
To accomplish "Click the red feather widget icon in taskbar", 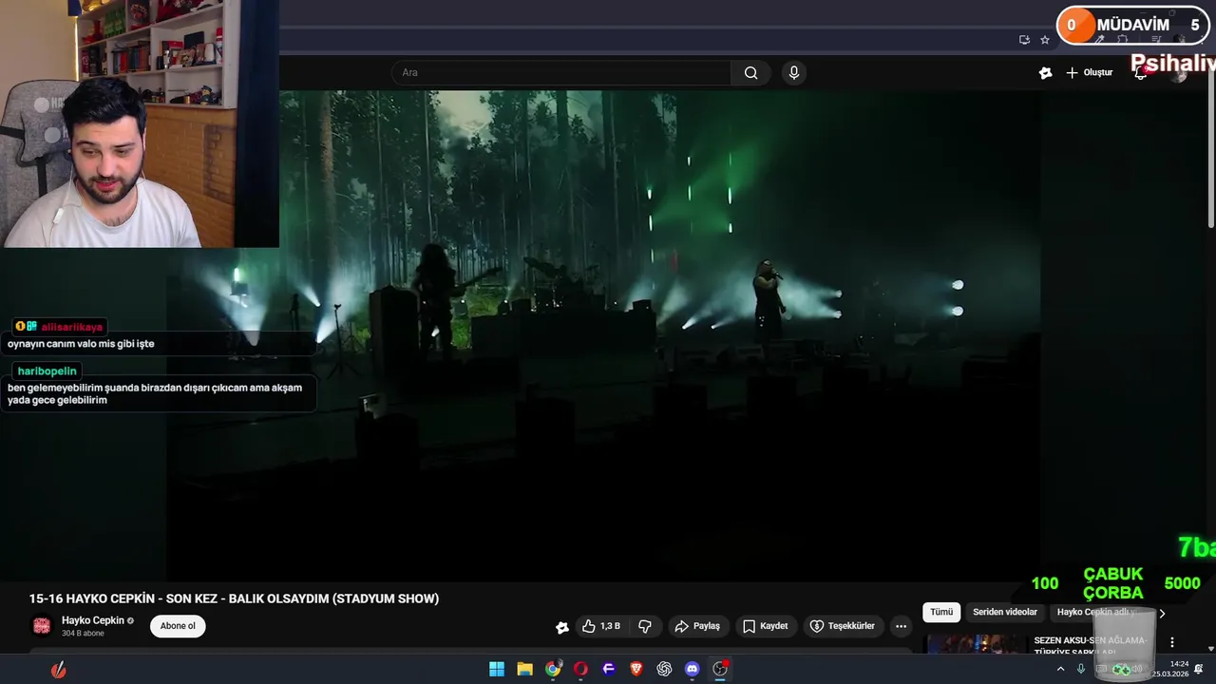I will pyautogui.click(x=59, y=670).
